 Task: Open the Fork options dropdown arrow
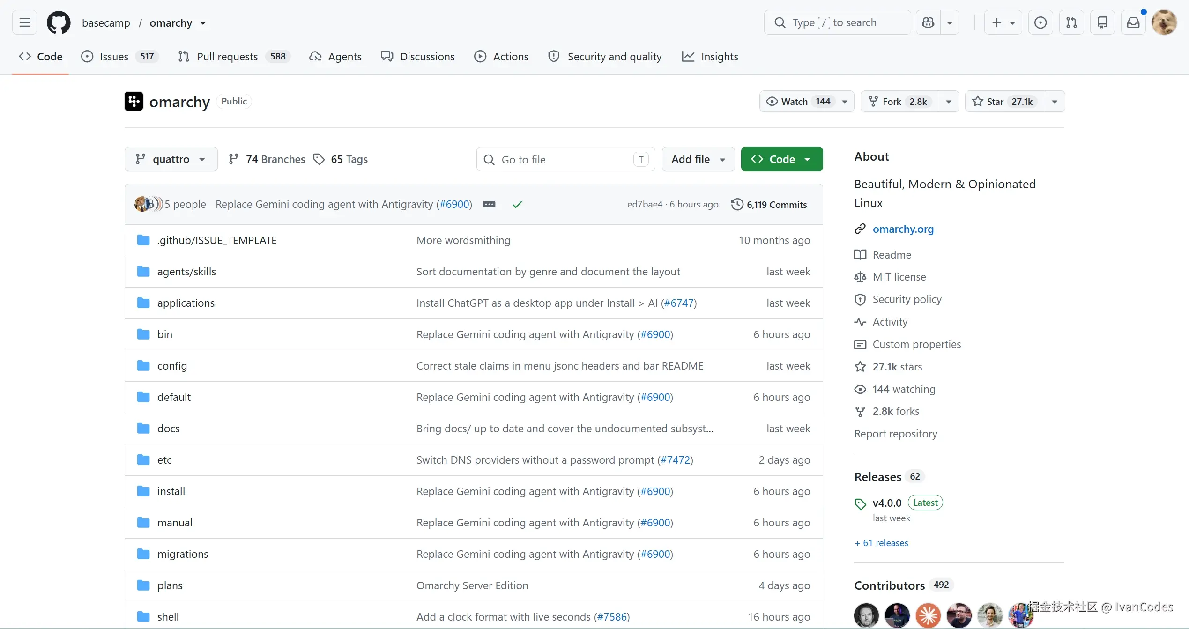pos(949,101)
